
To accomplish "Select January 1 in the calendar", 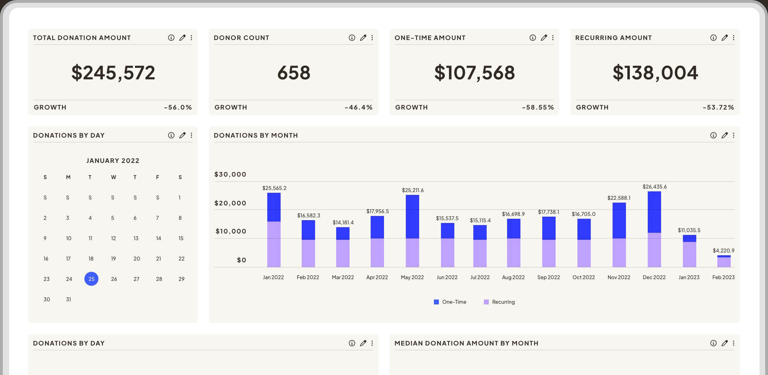I will point(180,198).
